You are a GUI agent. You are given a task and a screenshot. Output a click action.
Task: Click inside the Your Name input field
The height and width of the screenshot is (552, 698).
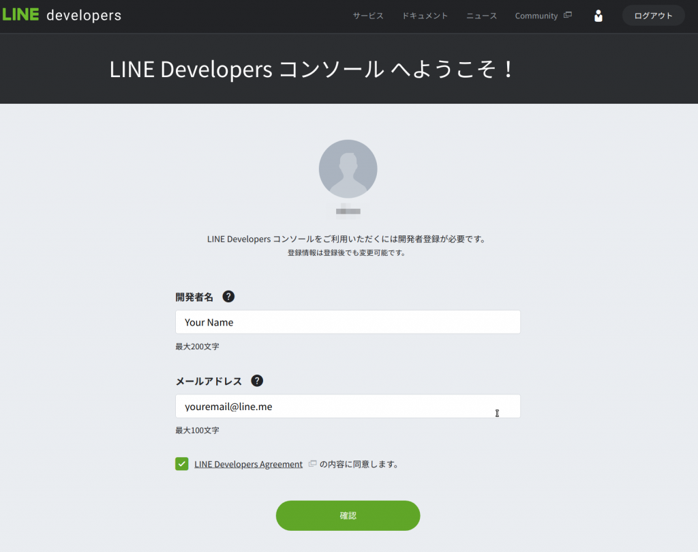tap(348, 321)
